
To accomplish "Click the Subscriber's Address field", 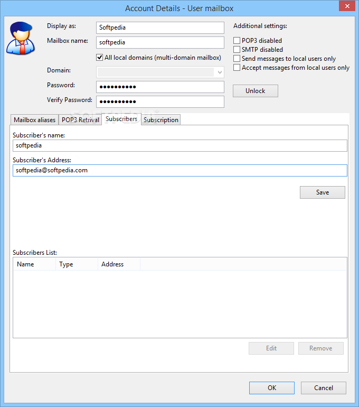I will click(180, 171).
